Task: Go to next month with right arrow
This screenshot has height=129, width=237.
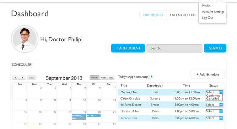Action: (22, 78)
